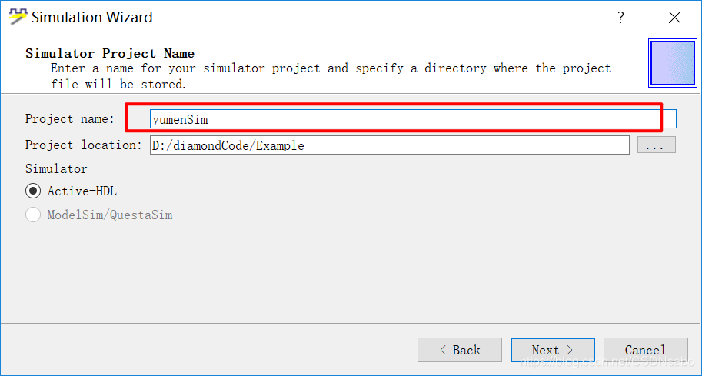
Task: Click the Project location path field
Action: [x=390, y=145]
